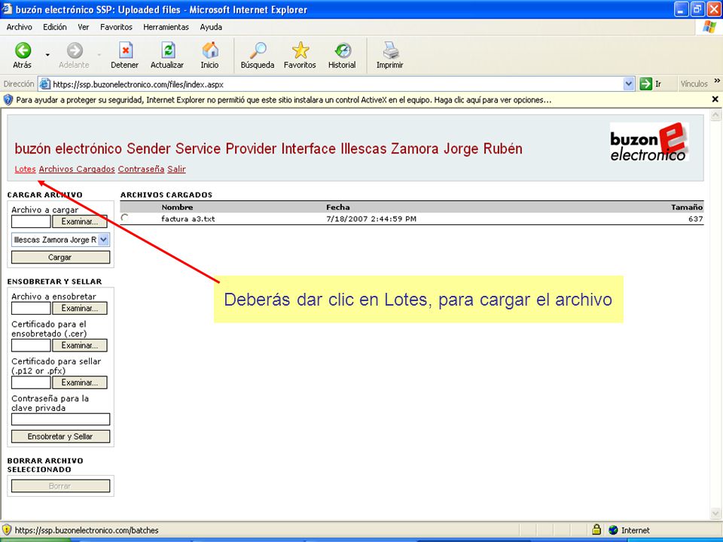The image size is (723, 542).
Task: Open the Búsqueda search tool
Action: point(258,55)
